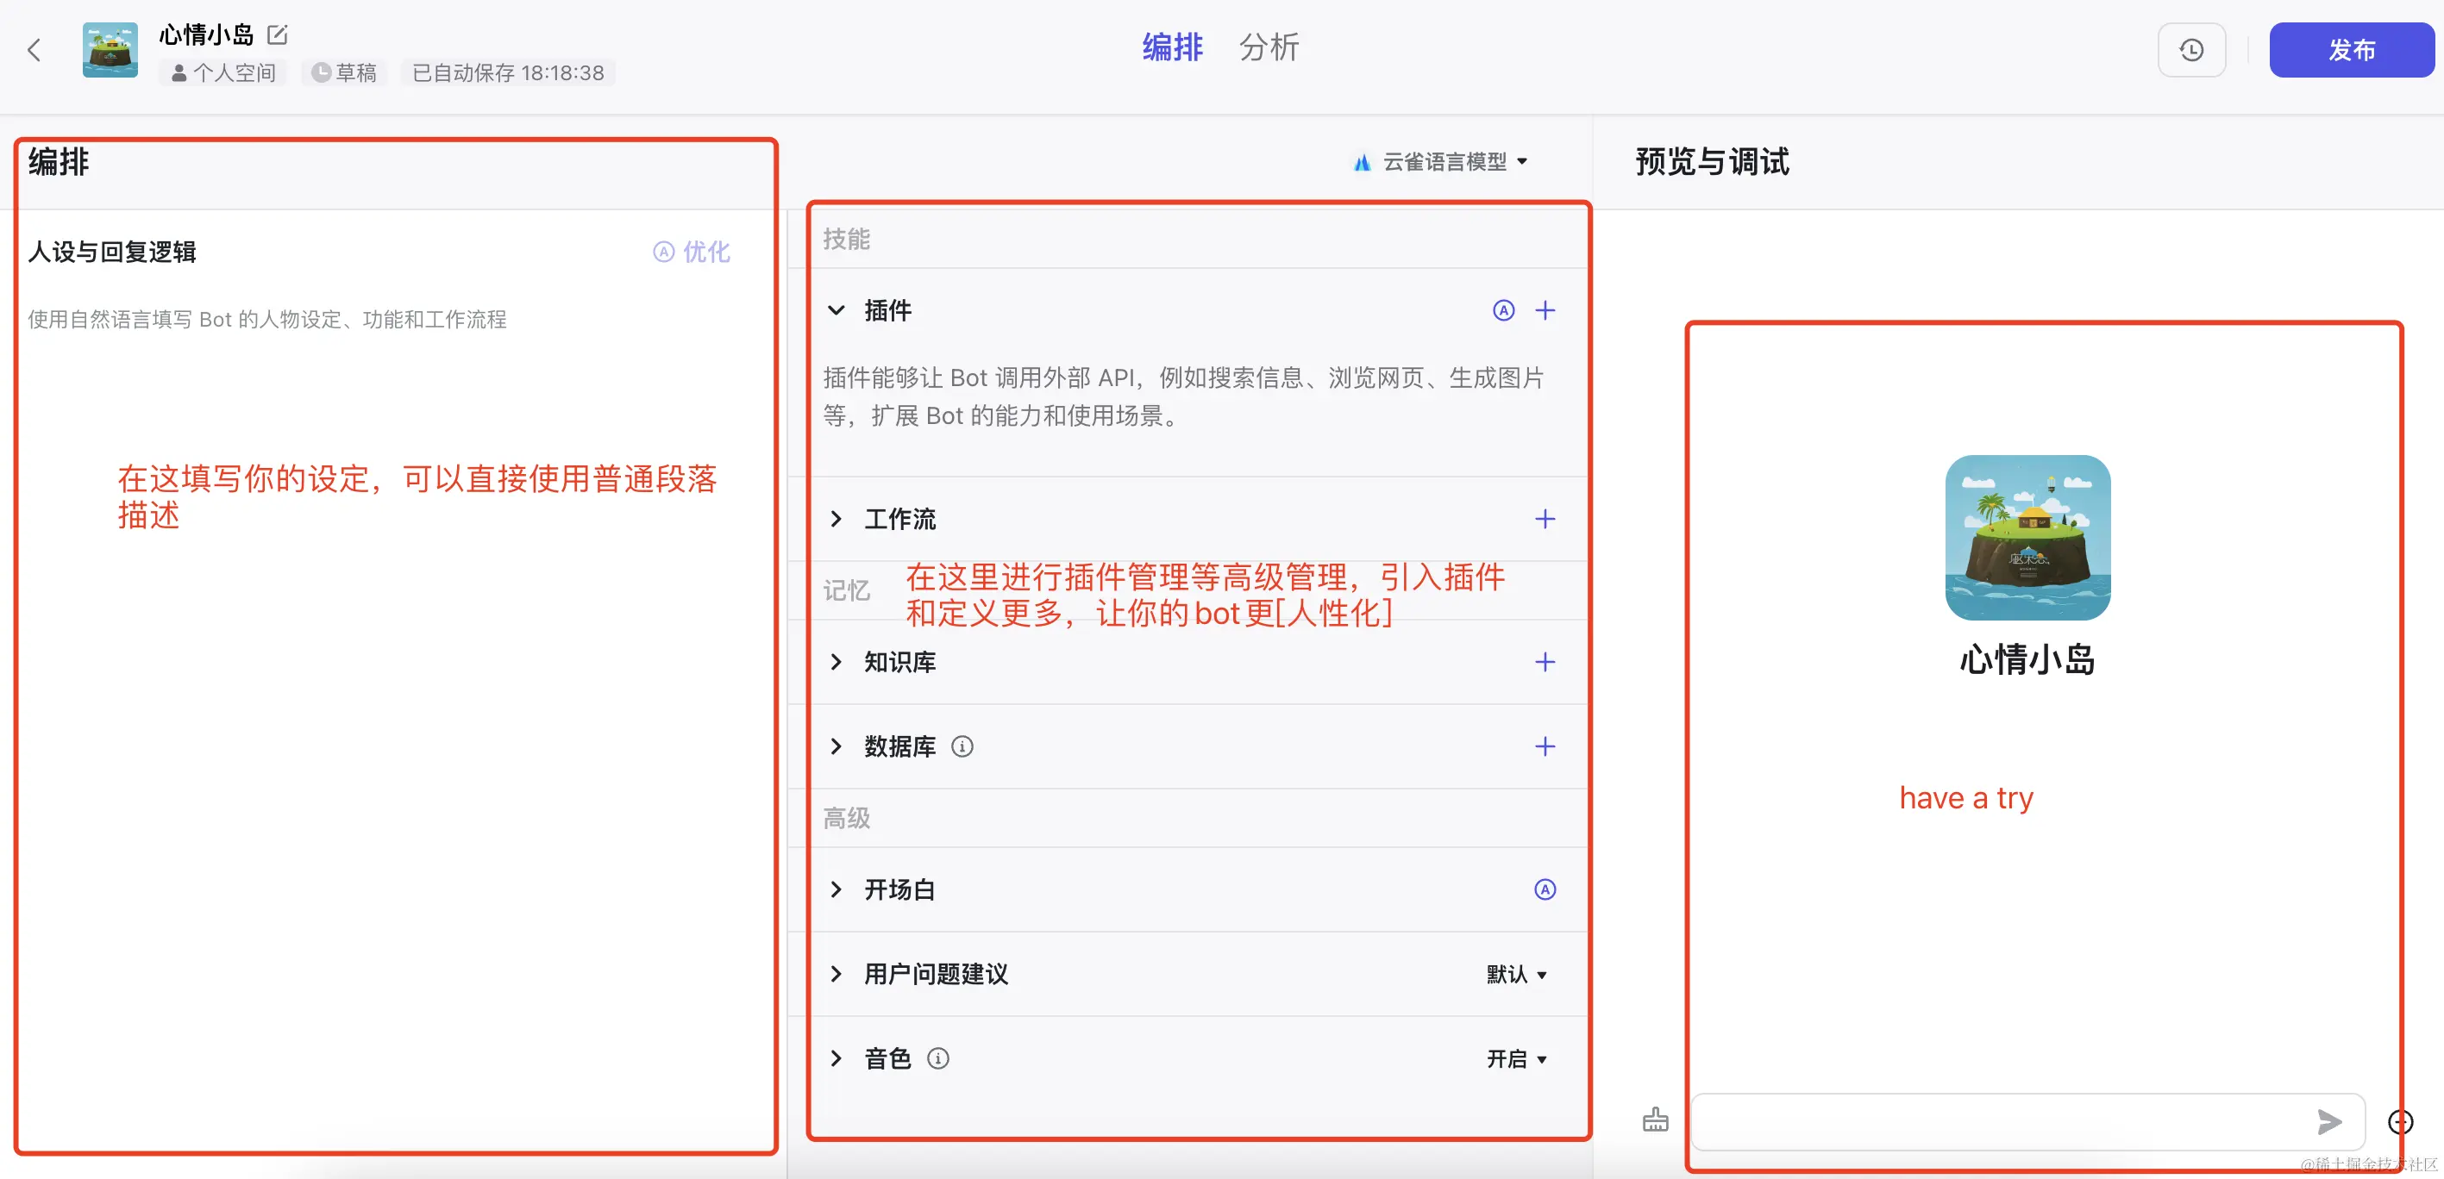The image size is (2444, 1179).
Task: Open version history via the clock icon
Action: (x=2191, y=49)
